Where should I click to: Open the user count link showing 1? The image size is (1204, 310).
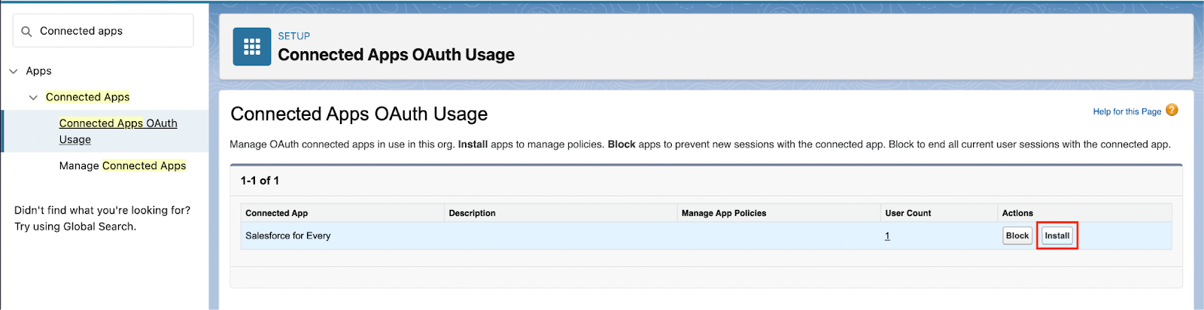[887, 236]
